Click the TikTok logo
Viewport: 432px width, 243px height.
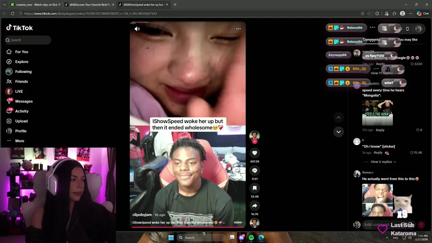(x=20, y=28)
